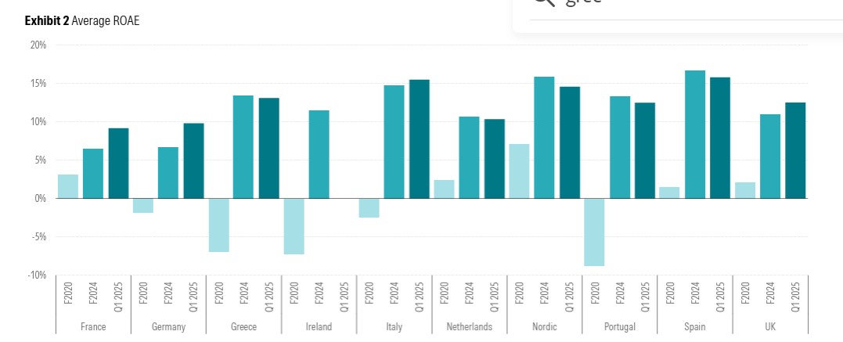Select the UK Q1 2025 bar
843x342 pixels.
(794, 150)
